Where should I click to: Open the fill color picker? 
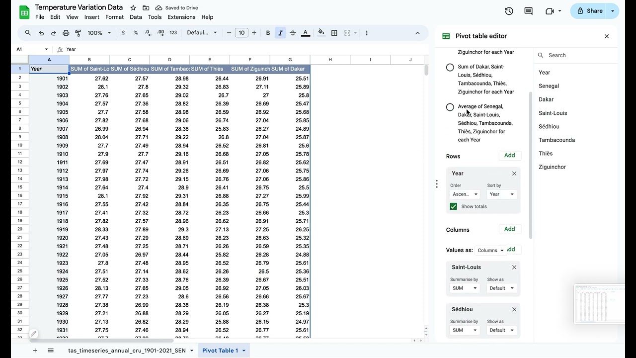click(321, 33)
